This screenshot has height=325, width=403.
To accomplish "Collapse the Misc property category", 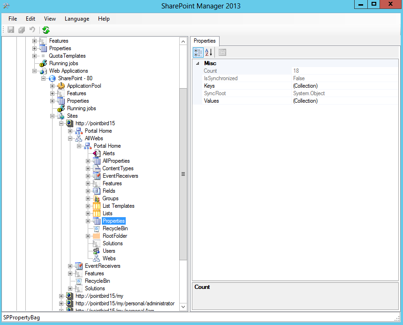I will [x=197, y=63].
